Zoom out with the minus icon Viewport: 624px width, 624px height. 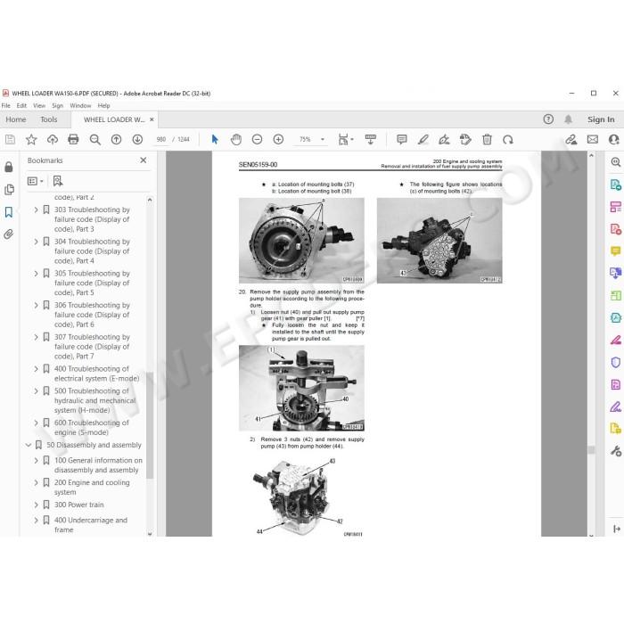(257, 139)
